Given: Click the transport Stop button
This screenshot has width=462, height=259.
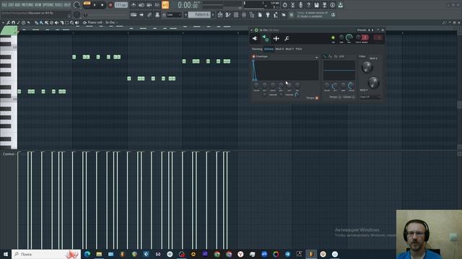Looking at the screenshot, I should [x=103, y=5].
